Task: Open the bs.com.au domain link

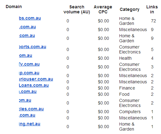Action: point(30,18)
